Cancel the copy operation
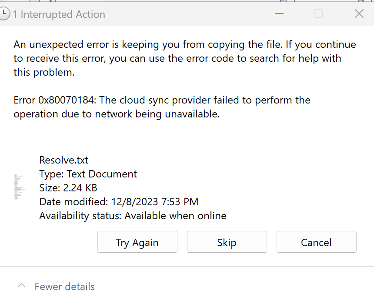The image size is (374, 294). click(x=316, y=242)
